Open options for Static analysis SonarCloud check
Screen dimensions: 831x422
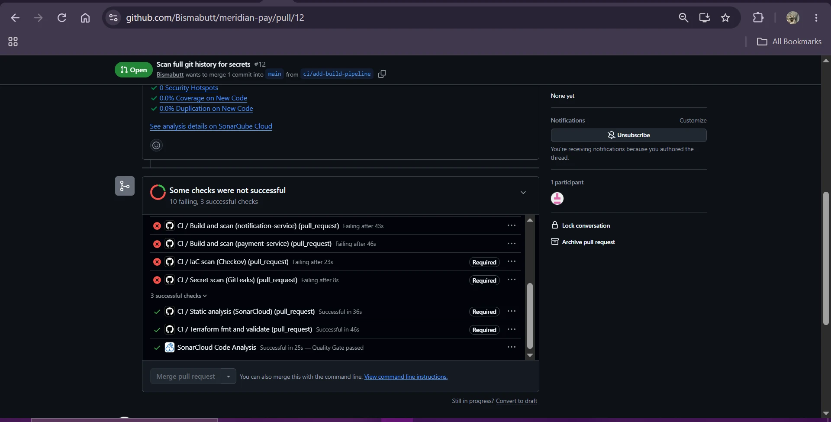tap(512, 312)
